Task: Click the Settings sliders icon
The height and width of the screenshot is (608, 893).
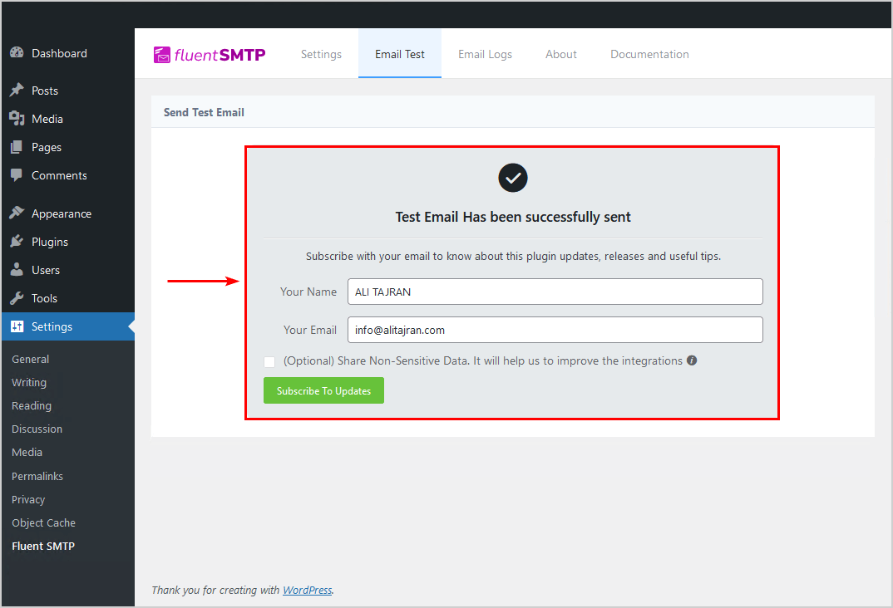Action: click(17, 326)
